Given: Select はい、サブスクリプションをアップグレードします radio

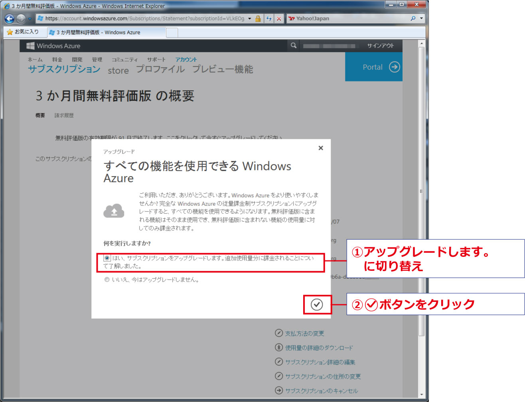Looking at the screenshot, I should [x=107, y=258].
